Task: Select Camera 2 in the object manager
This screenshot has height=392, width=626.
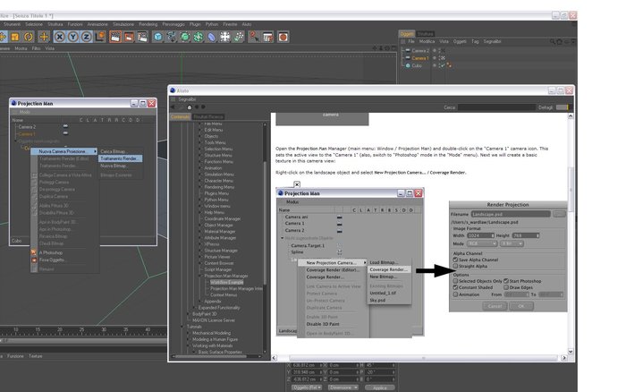Action: tap(420, 51)
